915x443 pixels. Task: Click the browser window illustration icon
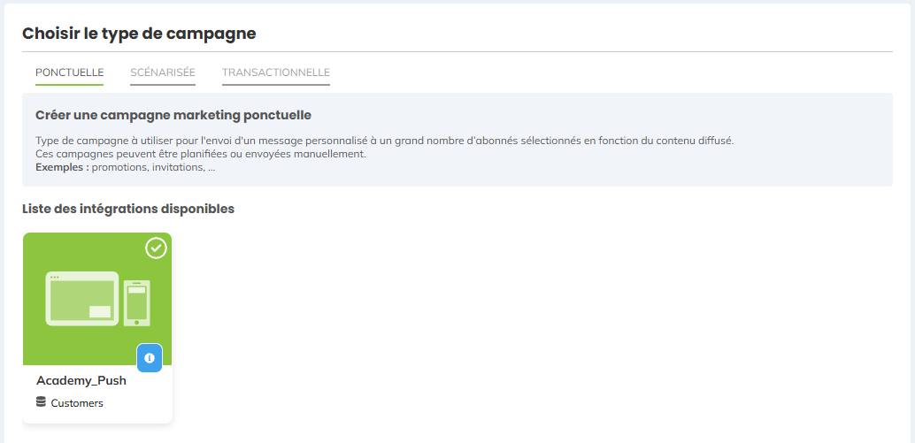[81, 299]
